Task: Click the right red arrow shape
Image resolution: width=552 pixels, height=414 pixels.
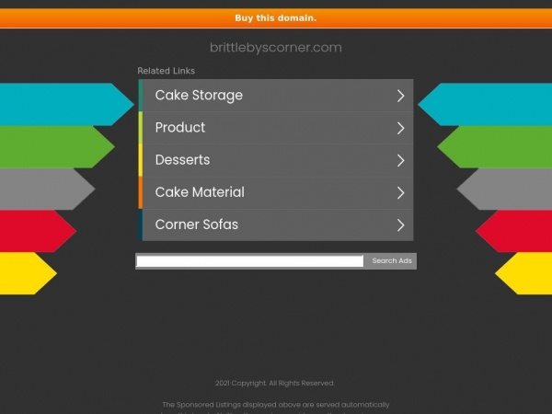Action: [x=513, y=231]
